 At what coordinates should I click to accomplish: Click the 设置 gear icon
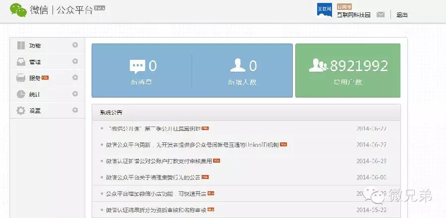point(21,110)
